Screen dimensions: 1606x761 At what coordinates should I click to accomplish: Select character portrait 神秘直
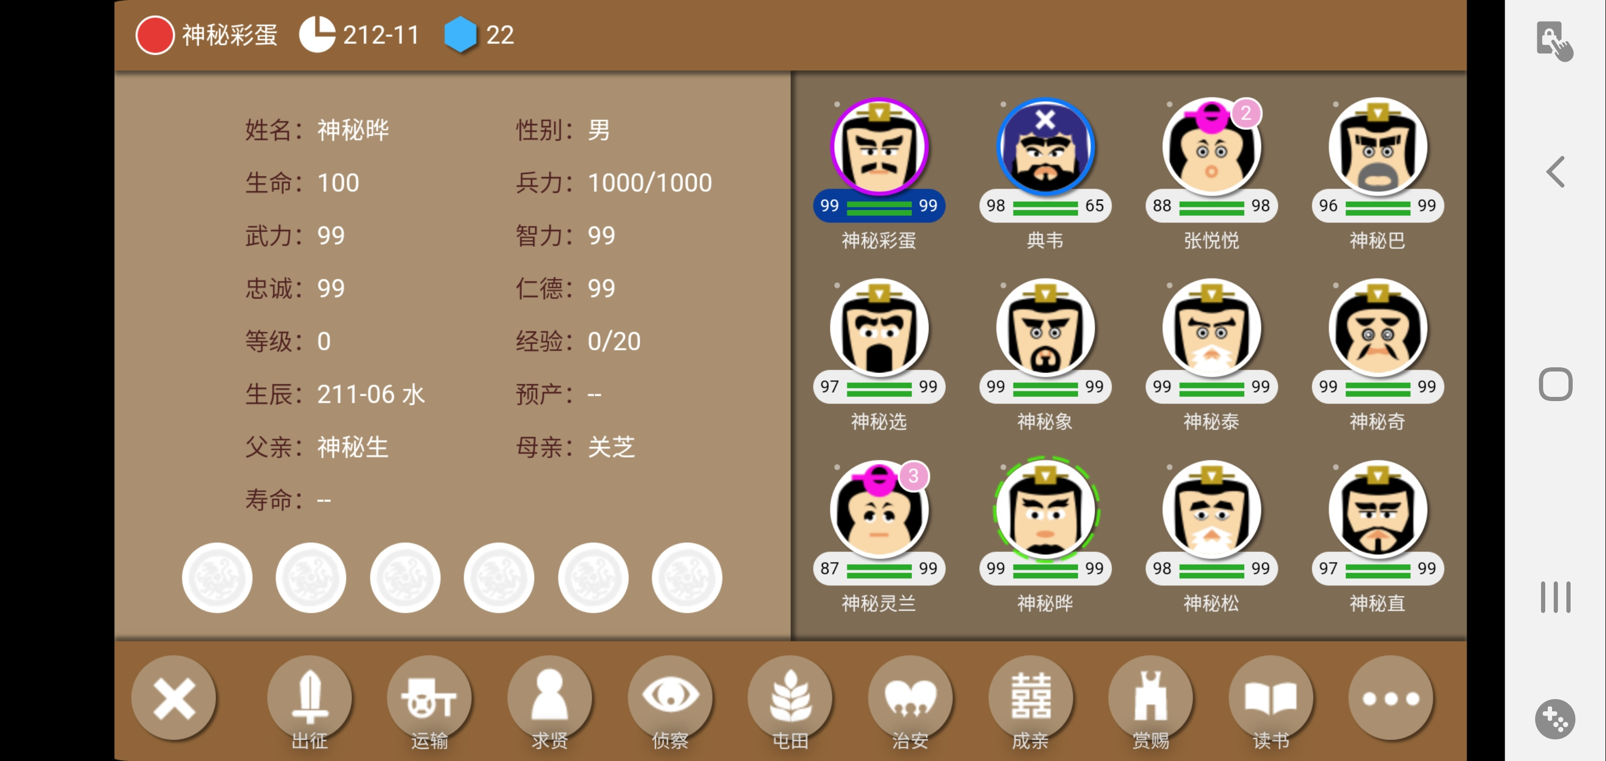pyautogui.click(x=1378, y=509)
